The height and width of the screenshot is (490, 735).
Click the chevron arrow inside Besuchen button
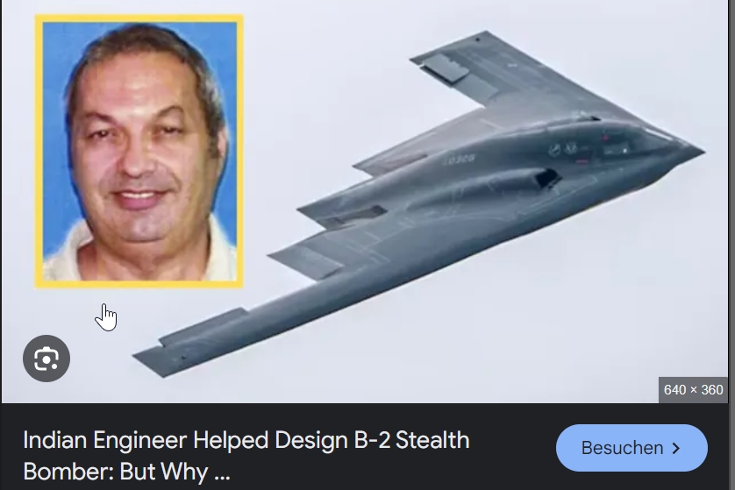676,448
